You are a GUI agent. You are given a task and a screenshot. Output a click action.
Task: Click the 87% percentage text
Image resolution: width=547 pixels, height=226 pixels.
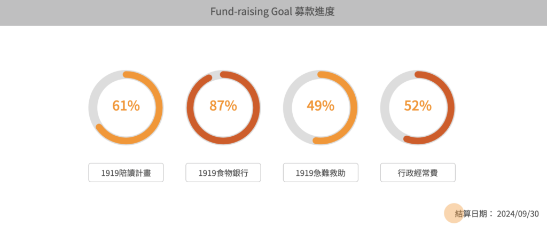223,106
